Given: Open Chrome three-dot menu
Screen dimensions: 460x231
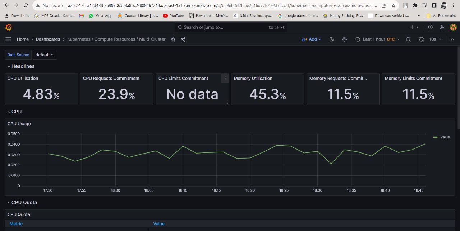Looking at the screenshot, I should (454, 5).
